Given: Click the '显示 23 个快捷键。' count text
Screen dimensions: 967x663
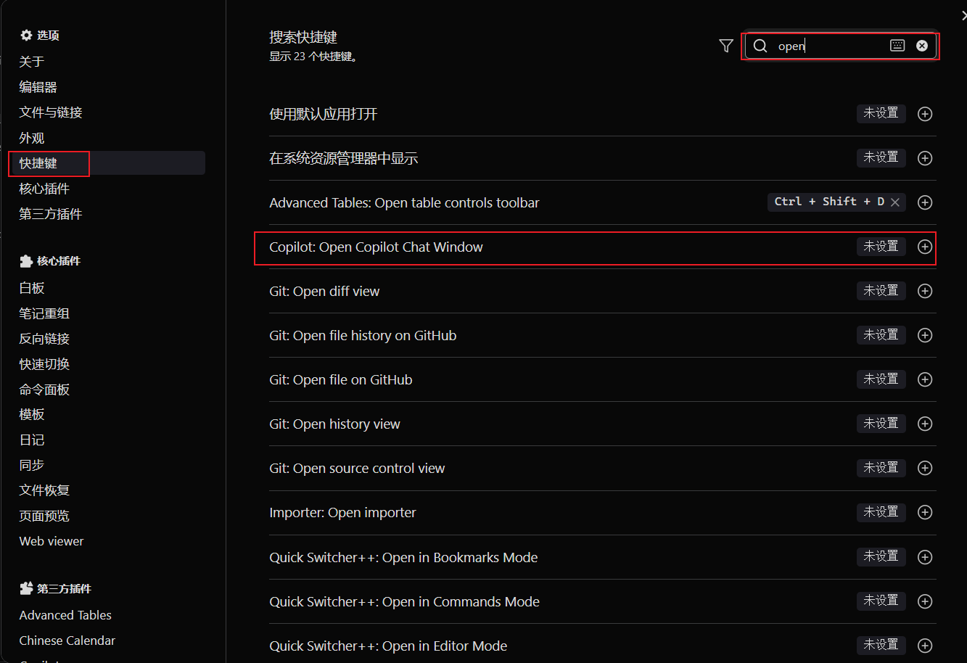Looking at the screenshot, I should [314, 57].
